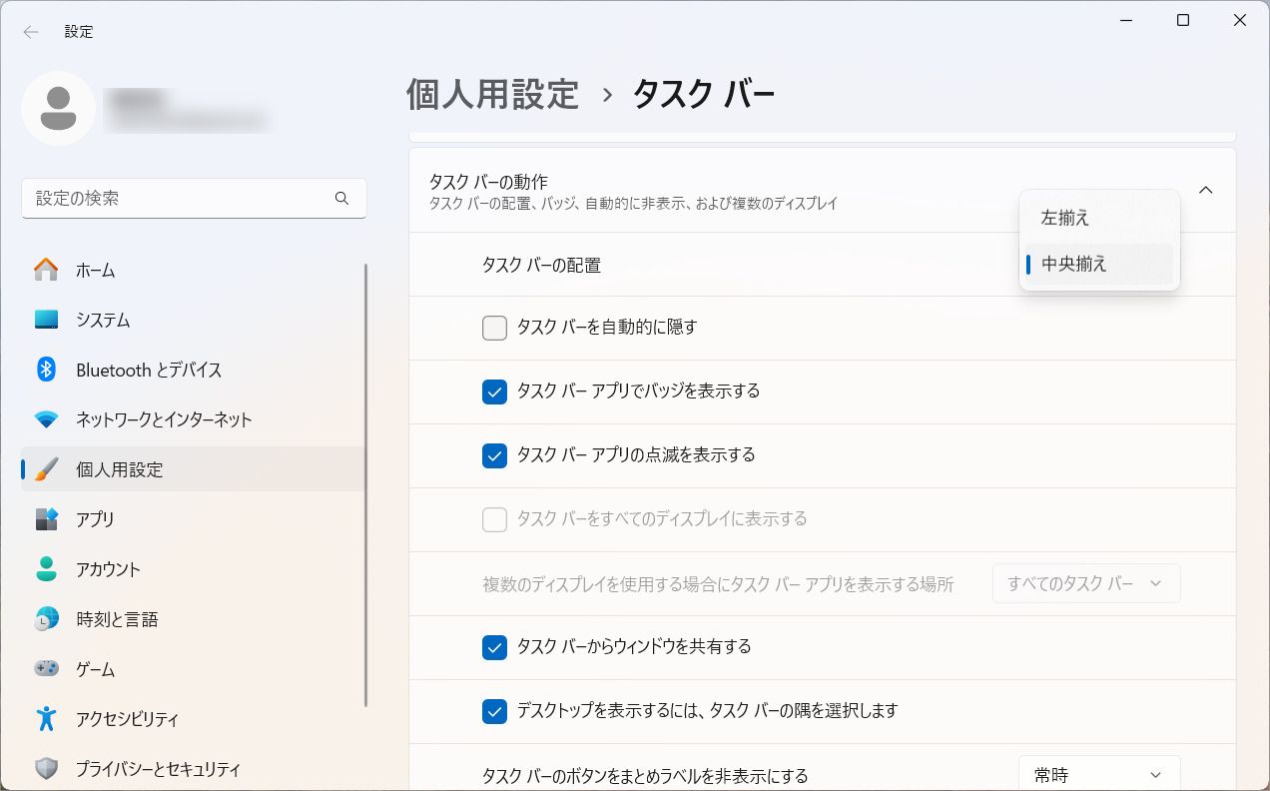Click the 個人用設定 paintbrush icon
The image size is (1270, 791).
(46, 469)
